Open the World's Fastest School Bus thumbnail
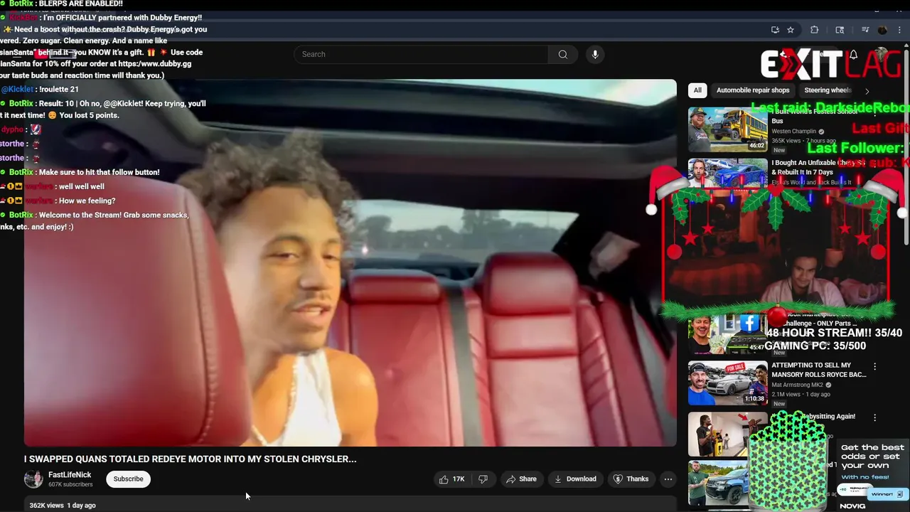This screenshot has height=512, width=910. [727, 129]
